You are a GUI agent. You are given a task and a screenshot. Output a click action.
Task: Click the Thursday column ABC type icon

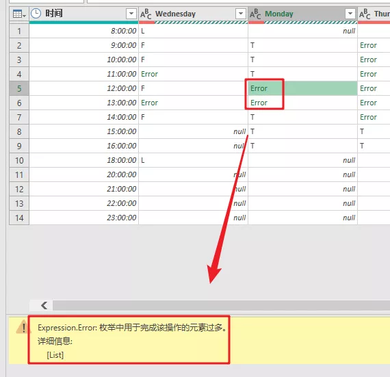point(365,14)
